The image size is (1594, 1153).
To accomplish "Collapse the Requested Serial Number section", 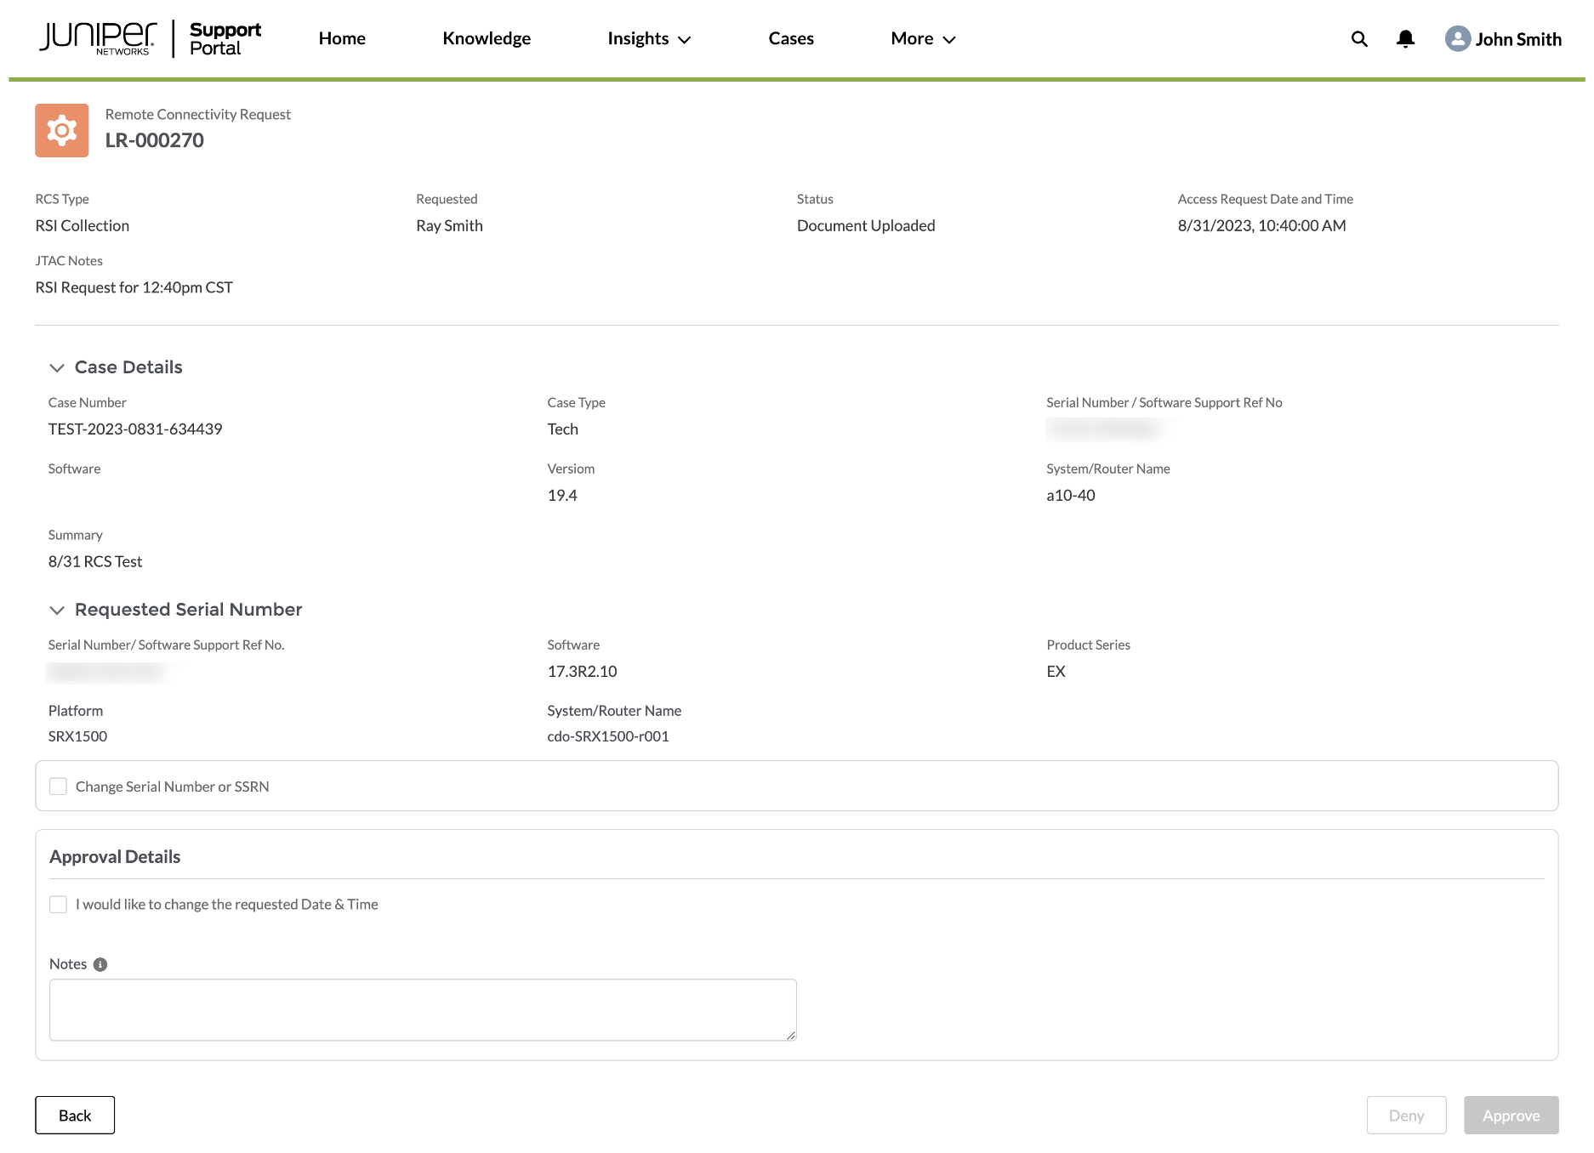I will [x=57, y=610].
